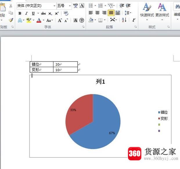Toggle italic formatting
Screen dimensions: 180x169
point(26,13)
